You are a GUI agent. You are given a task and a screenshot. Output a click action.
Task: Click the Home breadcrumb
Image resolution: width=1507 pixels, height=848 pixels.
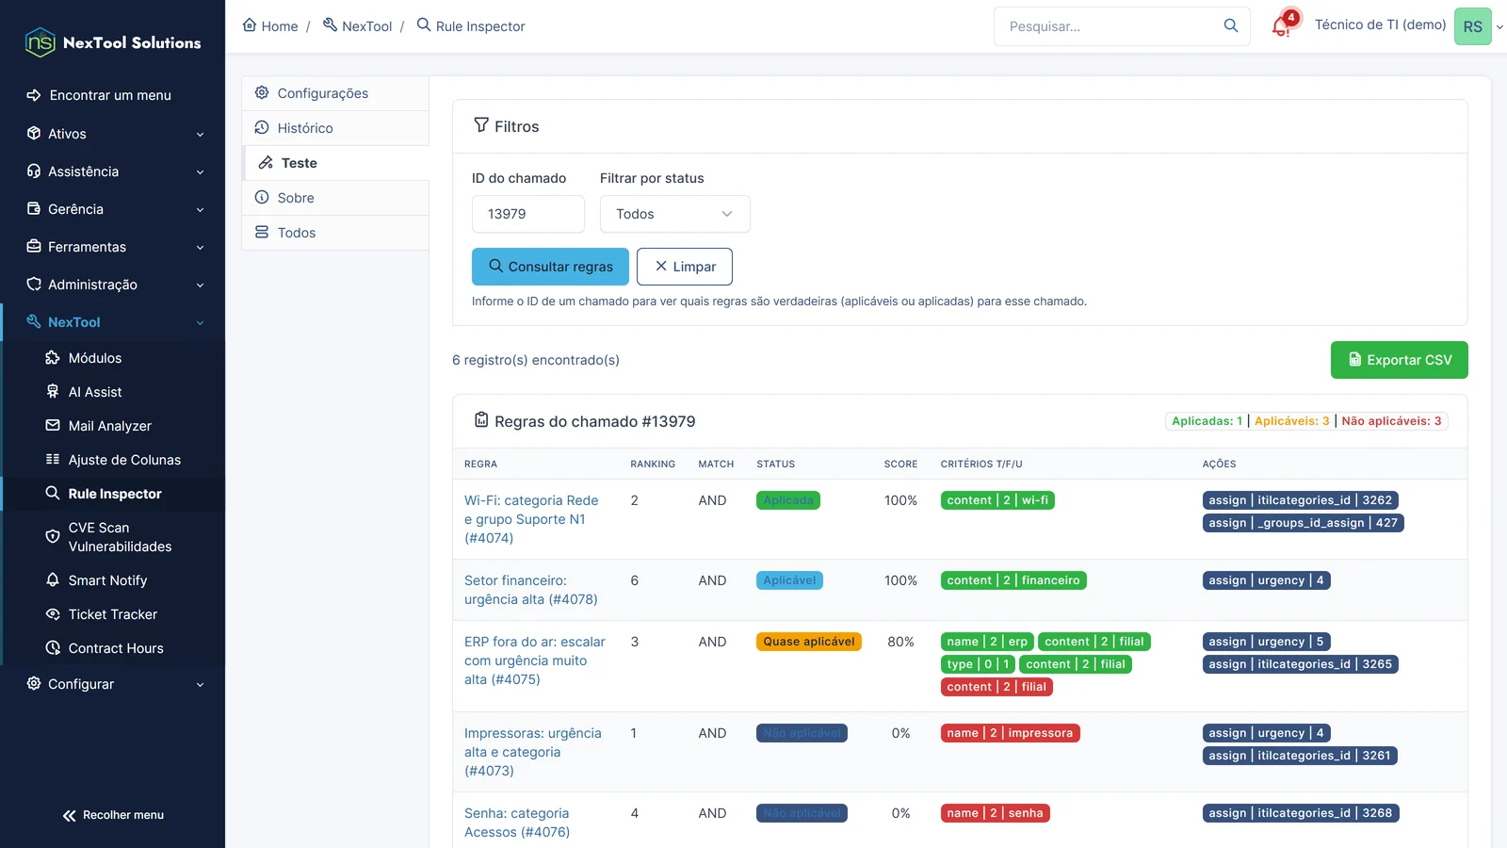270,26
